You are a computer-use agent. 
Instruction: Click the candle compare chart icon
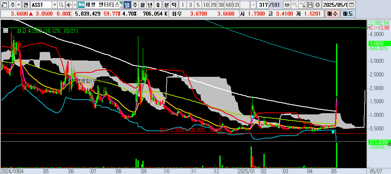coord(295,4)
